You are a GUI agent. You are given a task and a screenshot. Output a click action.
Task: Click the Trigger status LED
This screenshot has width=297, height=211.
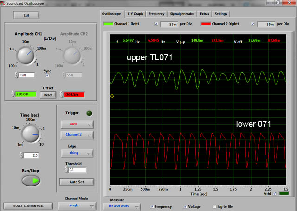click(90, 113)
